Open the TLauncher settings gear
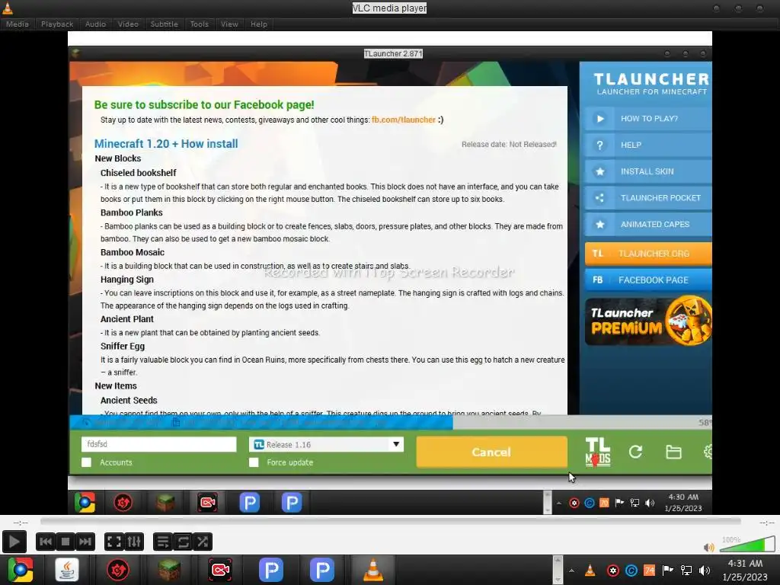Image resolution: width=780 pixels, height=585 pixels. (708, 452)
